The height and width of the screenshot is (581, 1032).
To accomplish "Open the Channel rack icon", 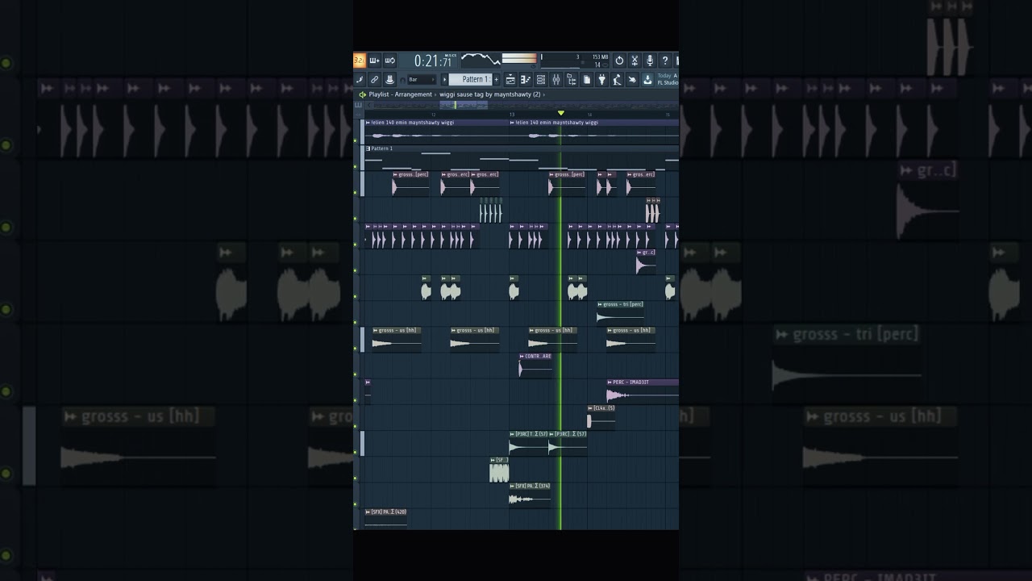I will coord(541,79).
